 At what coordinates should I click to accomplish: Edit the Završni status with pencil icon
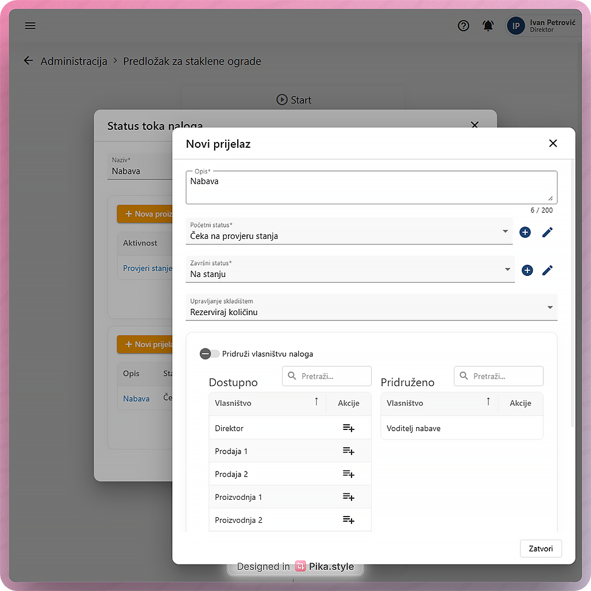547,270
